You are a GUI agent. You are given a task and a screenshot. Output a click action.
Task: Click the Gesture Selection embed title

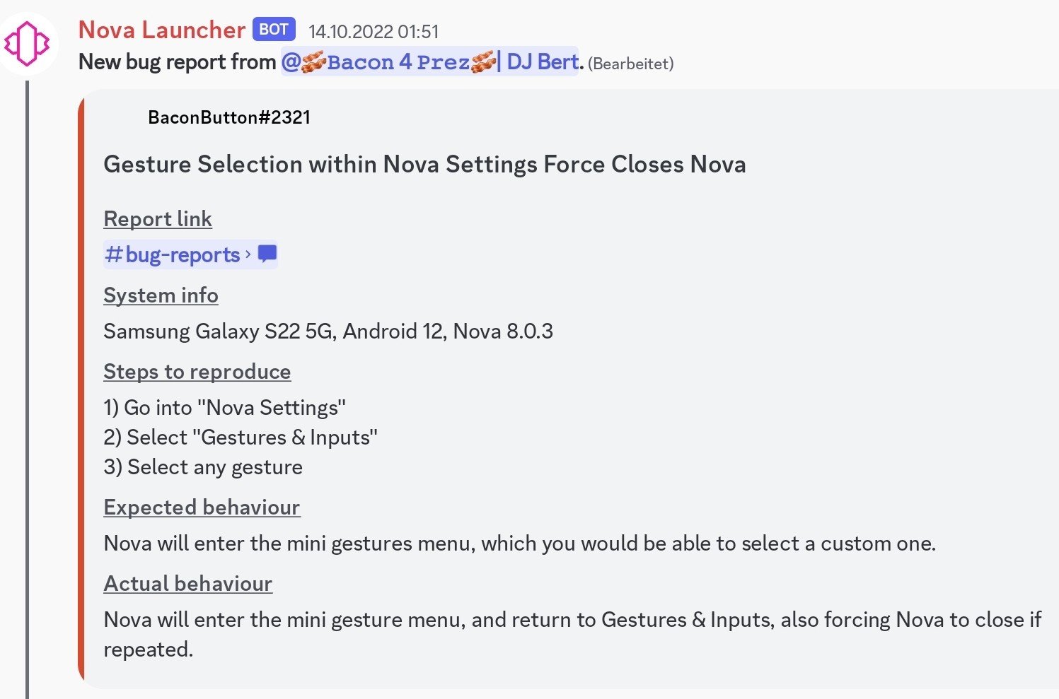pos(424,165)
